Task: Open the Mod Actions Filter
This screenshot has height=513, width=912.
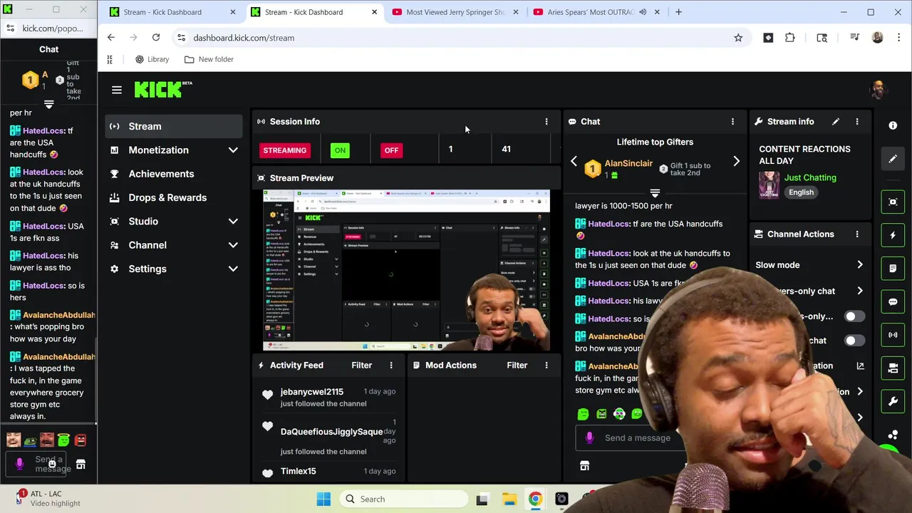Action: 517,366
